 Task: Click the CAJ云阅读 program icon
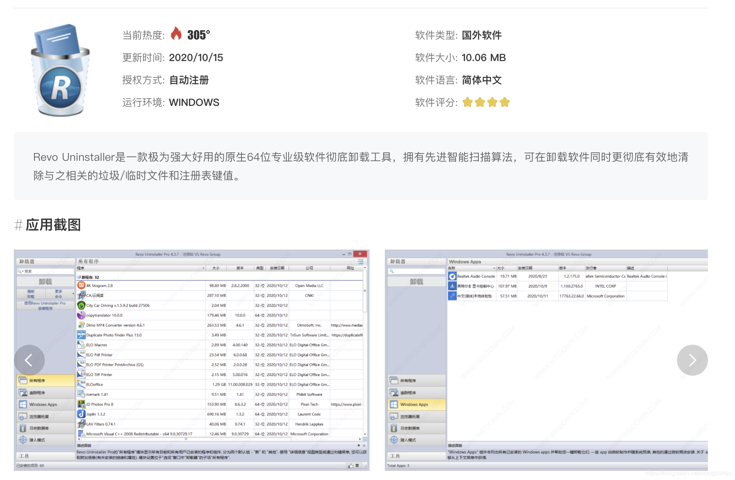point(81,296)
